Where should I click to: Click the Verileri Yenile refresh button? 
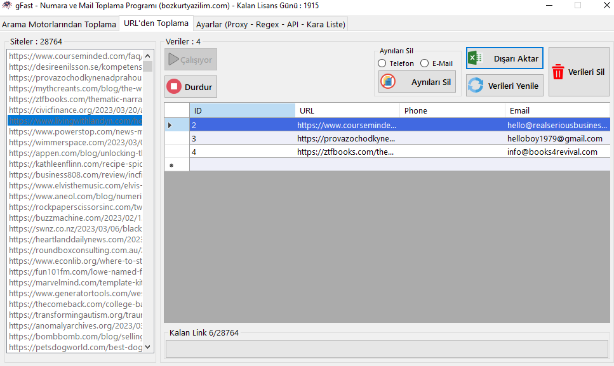pos(504,85)
